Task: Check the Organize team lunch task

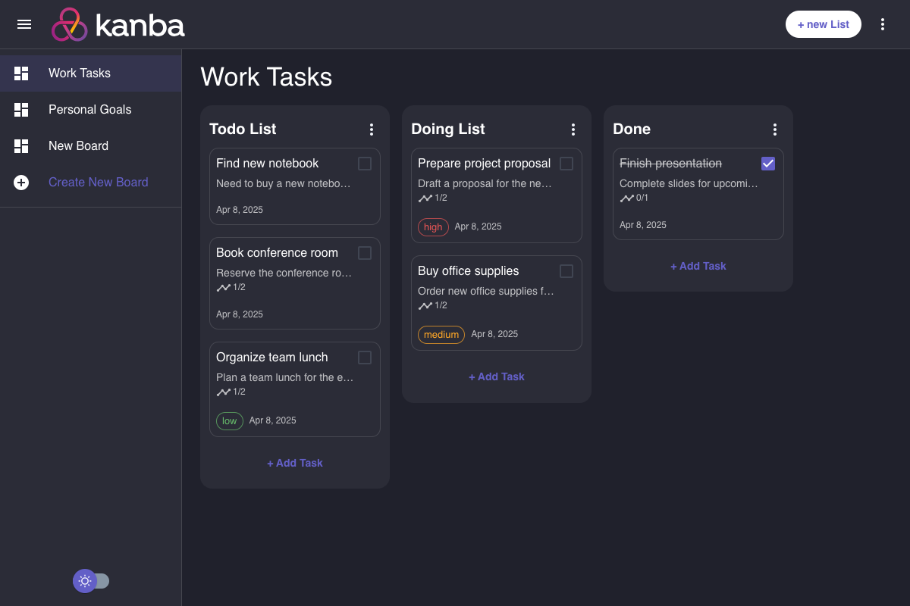Action: coord(365,358)
